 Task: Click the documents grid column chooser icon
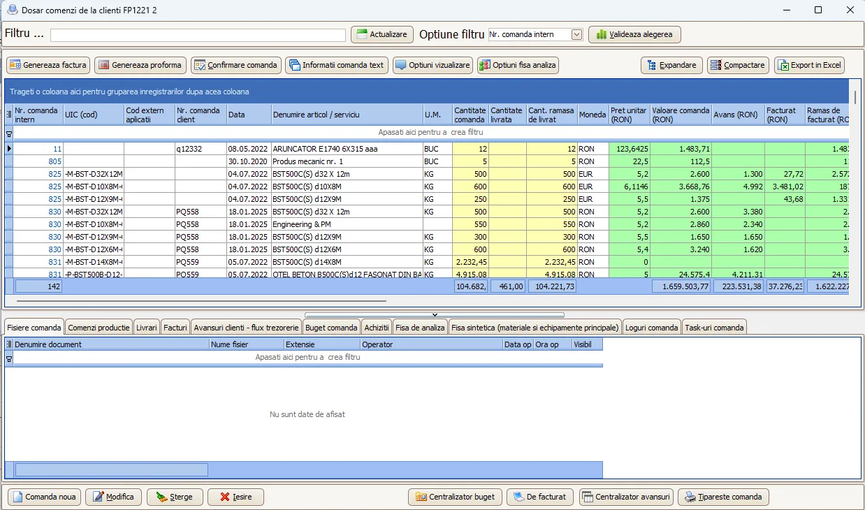(9, 344)
